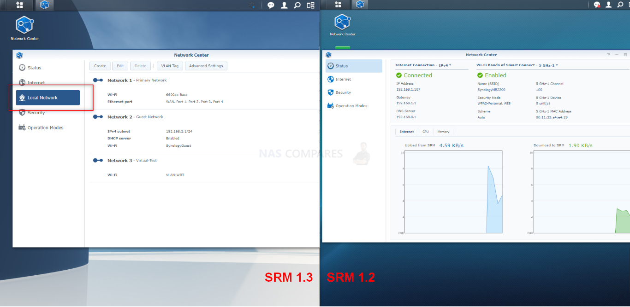
Task: Click IPv4 subnet "192.168.2.1/24"
Action: point(179,132)
